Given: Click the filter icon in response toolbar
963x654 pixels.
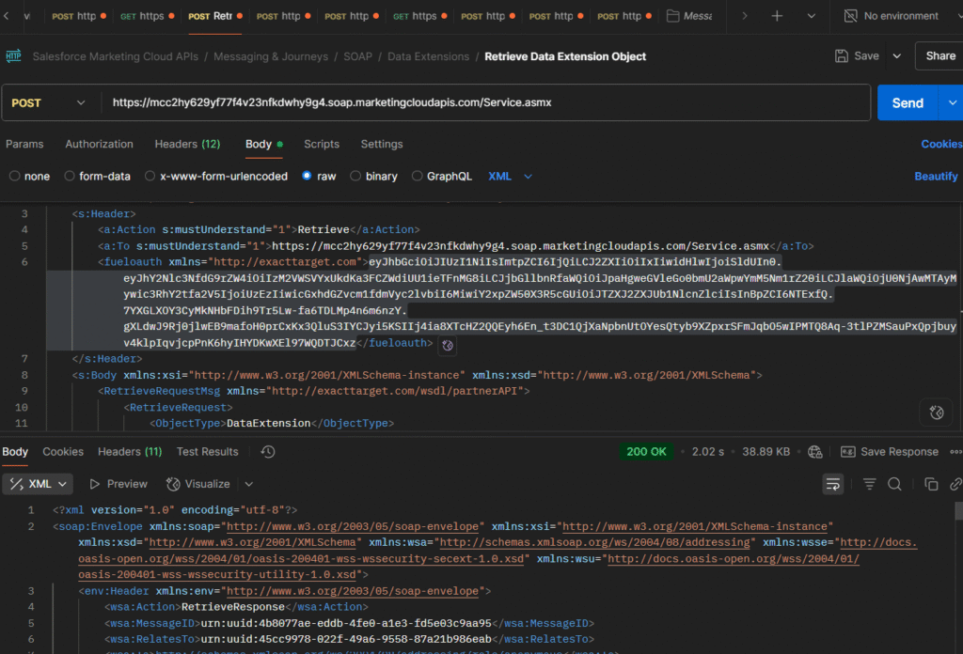Looking at the screenshot, I should [868, 483].
